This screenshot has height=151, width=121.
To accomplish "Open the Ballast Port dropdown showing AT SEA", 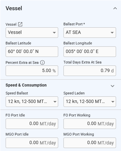I will point(90,33).
